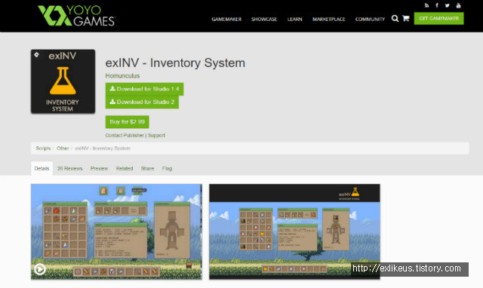
Task: Select the Details tab
Action: coord(42,168)
